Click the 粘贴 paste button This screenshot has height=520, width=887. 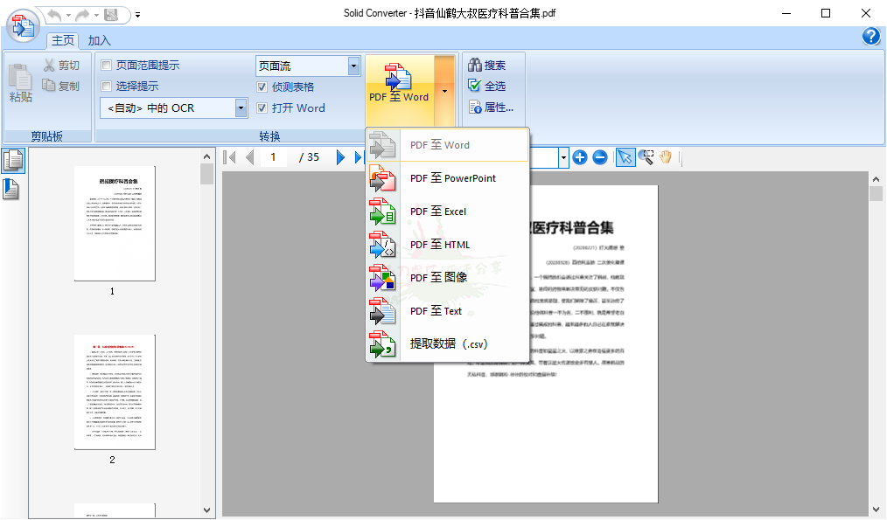point(21,83)
